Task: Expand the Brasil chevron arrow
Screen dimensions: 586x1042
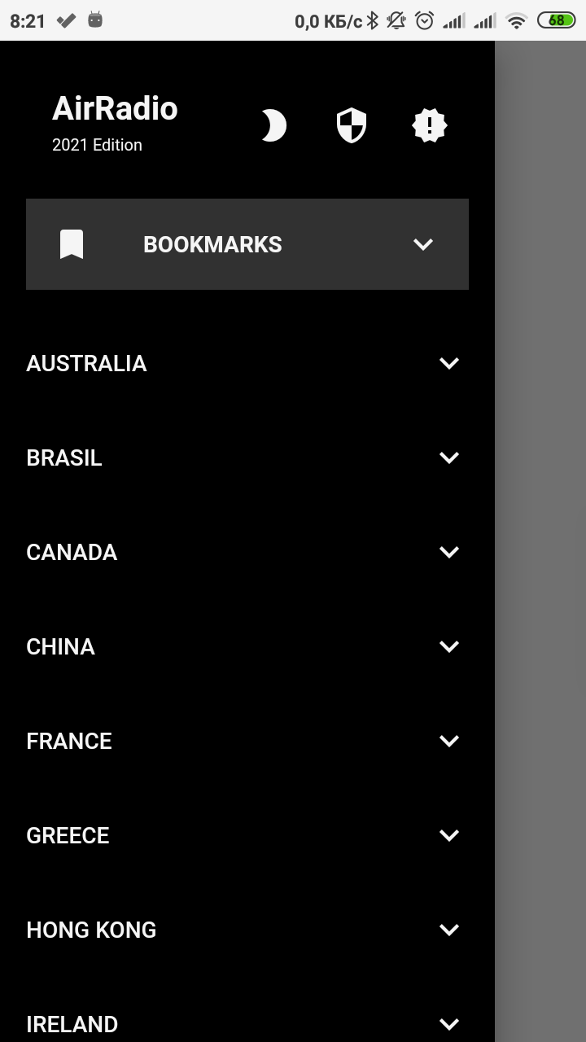Action: coord(448,458)
